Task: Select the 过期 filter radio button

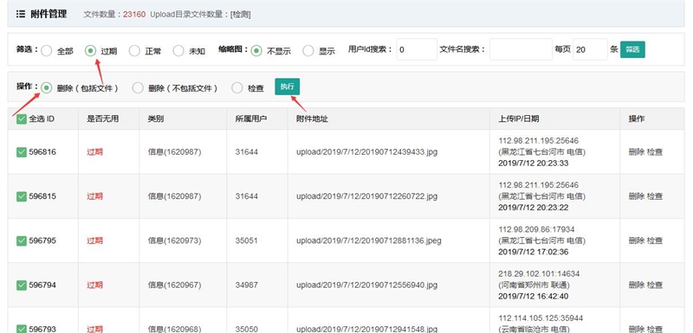Action: (x=90, y=51)
